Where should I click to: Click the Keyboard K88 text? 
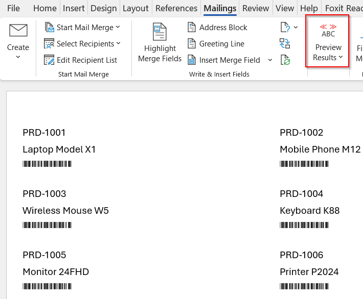pos(310,211)
